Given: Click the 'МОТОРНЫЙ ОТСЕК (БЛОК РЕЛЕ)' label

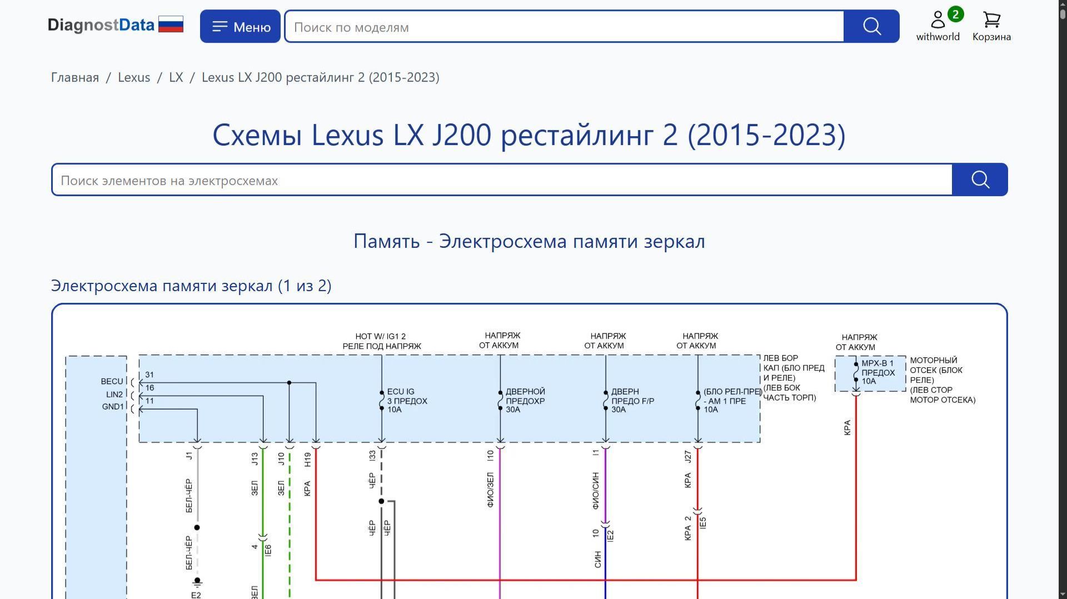Looking at the screenshot, I should point(943,380).
